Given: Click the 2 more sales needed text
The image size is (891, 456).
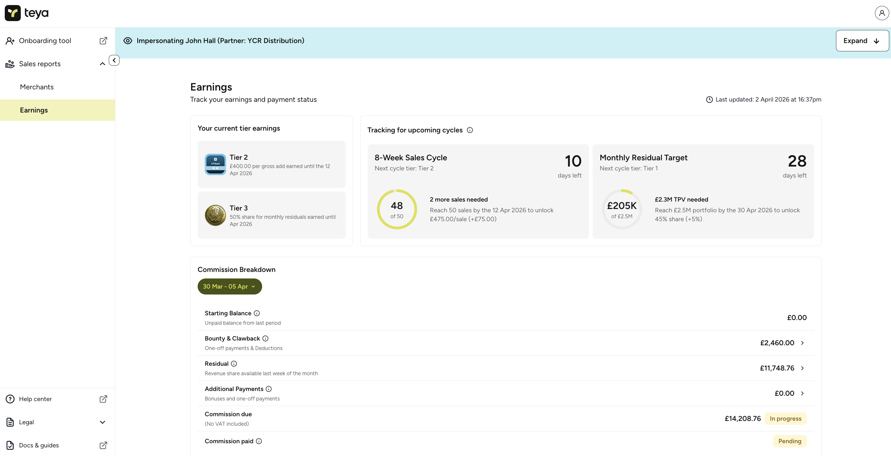Looking at the screenshot, I should pyautogui.click(x=459, y=200).
